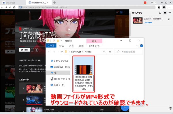This screenshot has height=114, width=173.
Task: Go forward in Explorer window
Action: (x=54, y=52)
